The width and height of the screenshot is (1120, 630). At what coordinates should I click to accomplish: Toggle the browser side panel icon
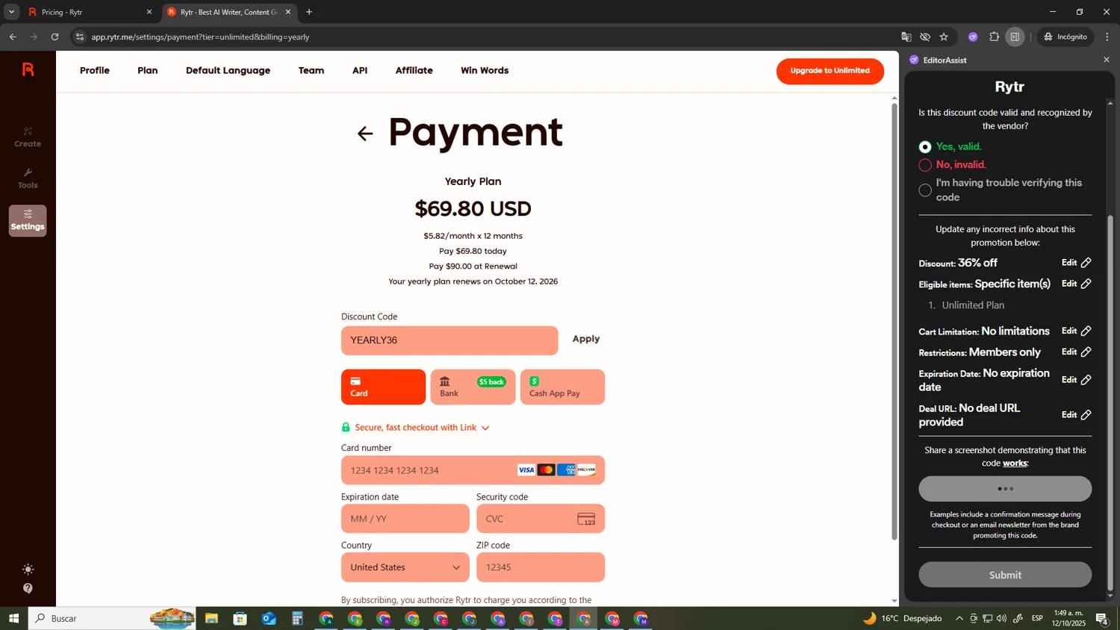(x=1015, y=37)
